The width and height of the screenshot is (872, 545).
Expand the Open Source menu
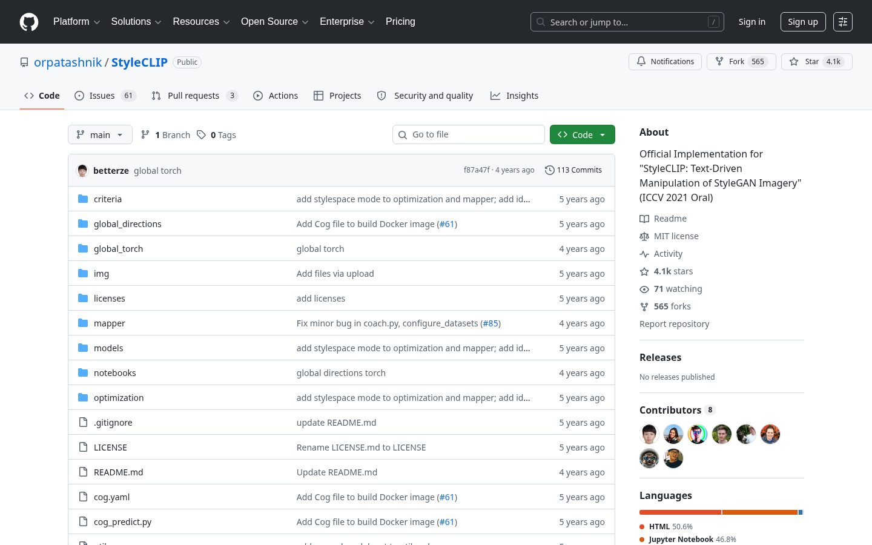pyautogui.click(x=275, y=22)
